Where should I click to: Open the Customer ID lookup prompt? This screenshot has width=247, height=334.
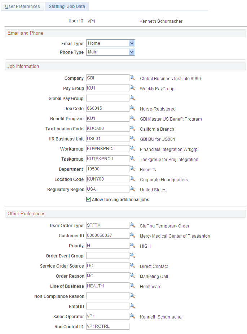coord(133,235)
